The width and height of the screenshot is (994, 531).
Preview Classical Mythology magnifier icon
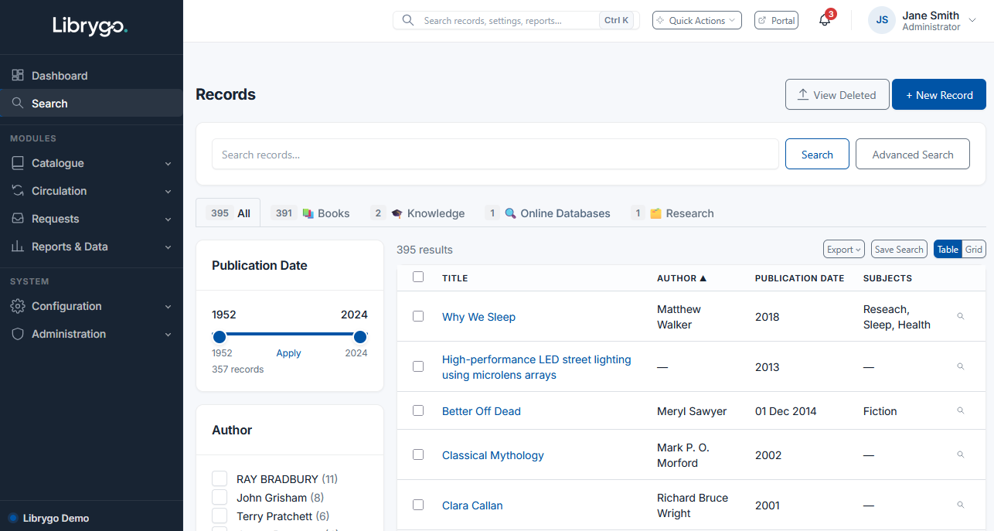tap(961, 454)
